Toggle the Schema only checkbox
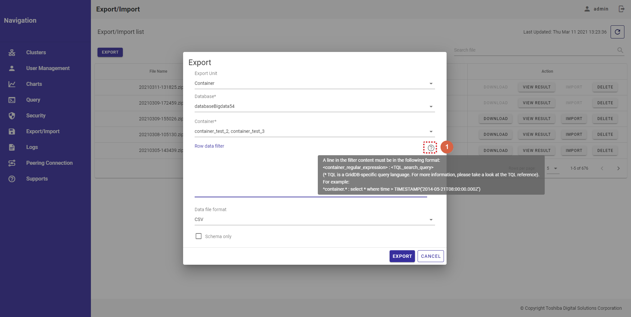The height and width of the screenshot is (317, 631). tap(199, 236)
